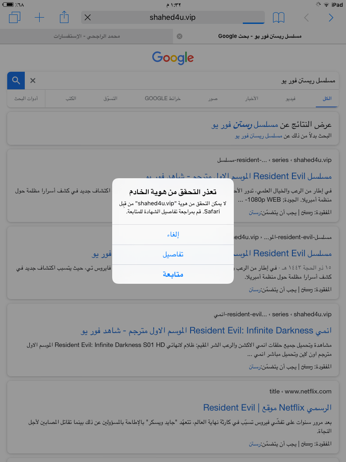346x462 pixels.
Task: Go back with left arrow
Action: click(306, 18)
